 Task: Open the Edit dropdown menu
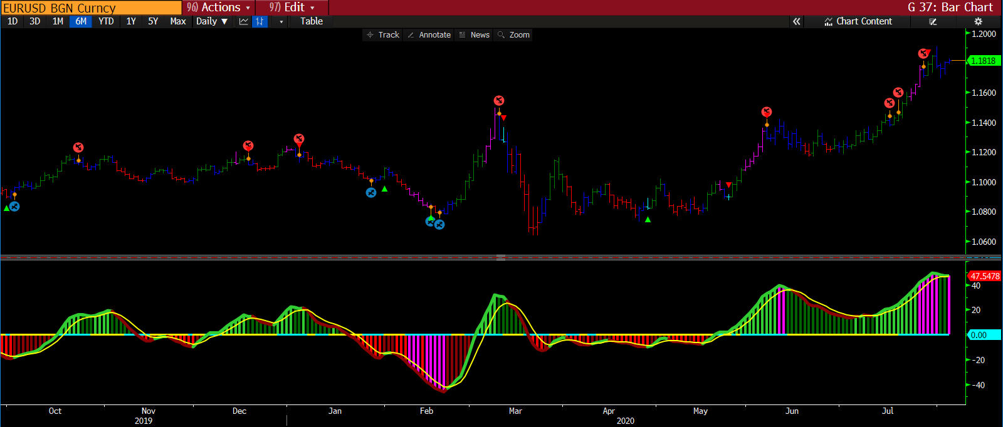(292, 8)
